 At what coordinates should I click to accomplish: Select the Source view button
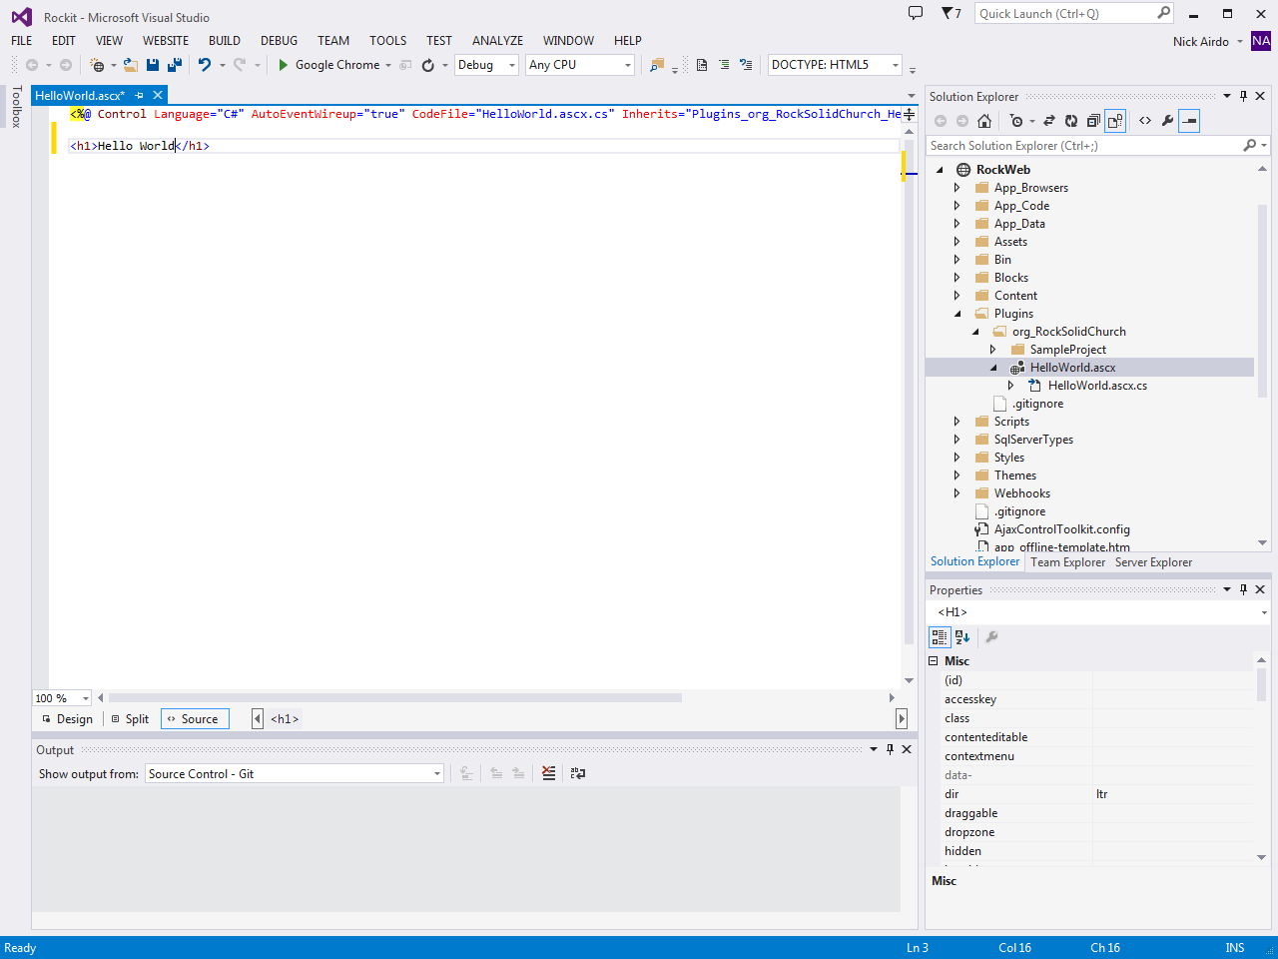195,719
